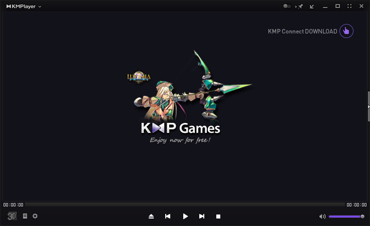
Task: Open the playlist icon
Action: click(x=25, y=216)
